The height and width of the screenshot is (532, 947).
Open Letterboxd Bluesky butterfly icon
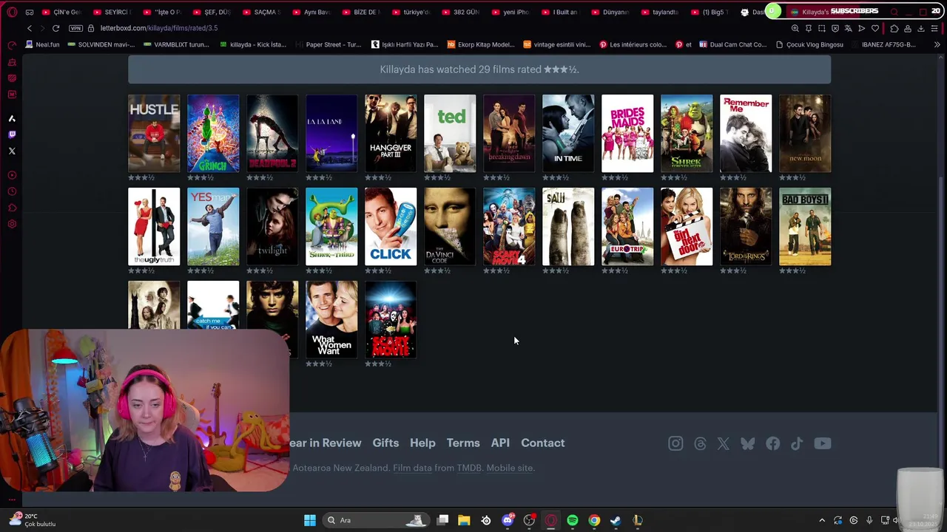[748, 443]
